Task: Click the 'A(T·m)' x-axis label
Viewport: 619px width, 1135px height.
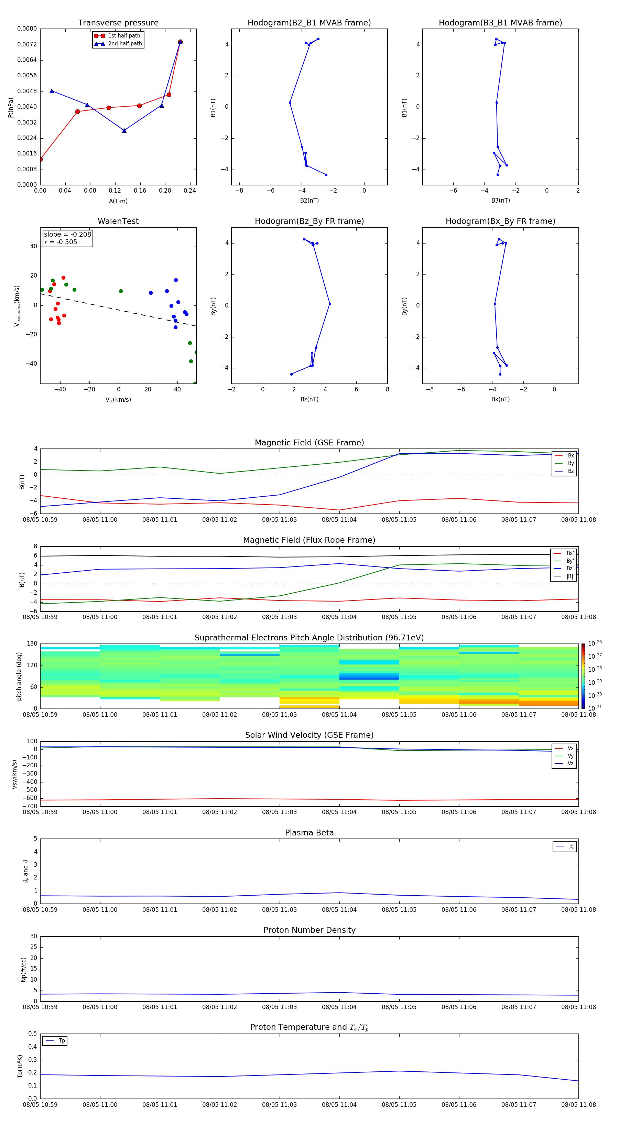Action: point(118,201)
